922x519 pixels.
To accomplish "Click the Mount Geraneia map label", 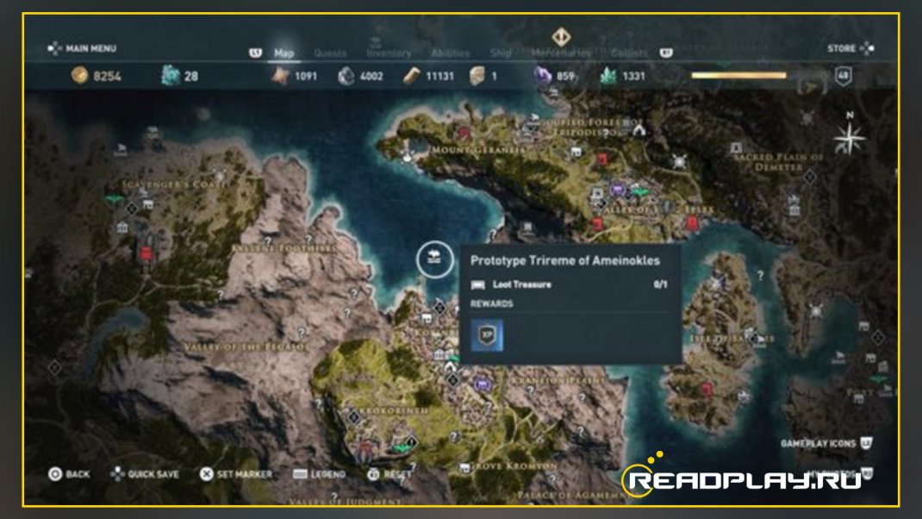I will pyautogui.click(x=477, y=150).
